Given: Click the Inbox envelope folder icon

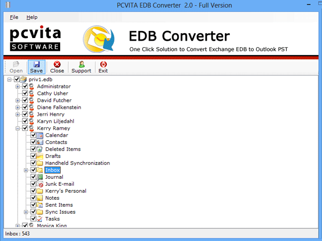Looking at the screenshot, I should [40, 170].
